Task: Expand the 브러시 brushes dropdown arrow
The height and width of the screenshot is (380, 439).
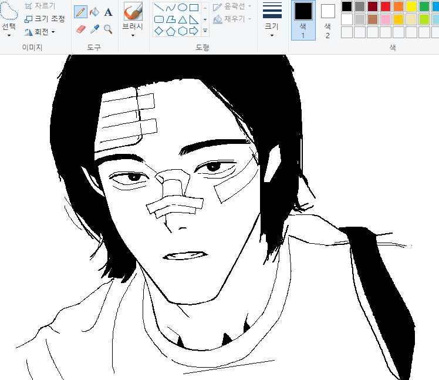Action: click(133, 35)
